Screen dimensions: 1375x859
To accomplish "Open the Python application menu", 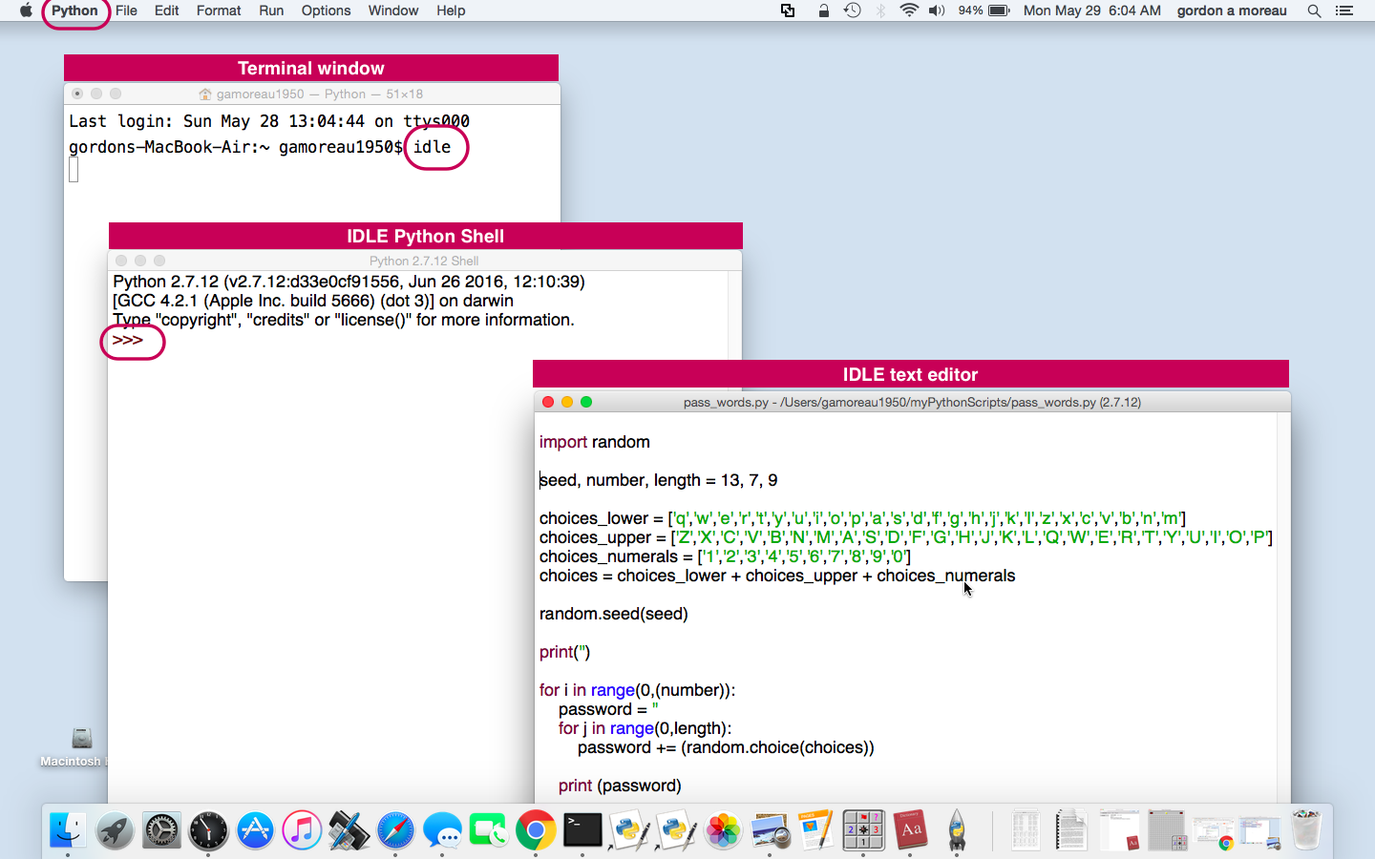I will click(74, 10).
